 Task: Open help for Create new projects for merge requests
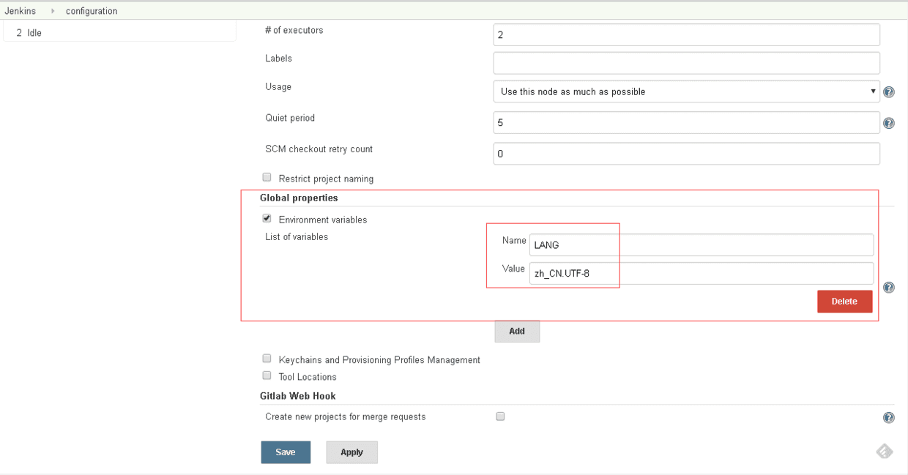tap(889, 418)
